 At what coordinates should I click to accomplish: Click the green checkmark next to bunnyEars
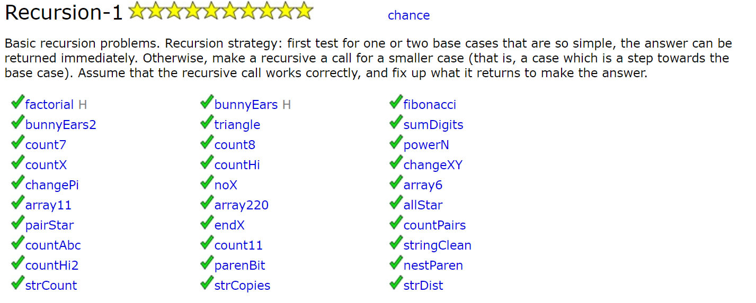tap(207, 103)
